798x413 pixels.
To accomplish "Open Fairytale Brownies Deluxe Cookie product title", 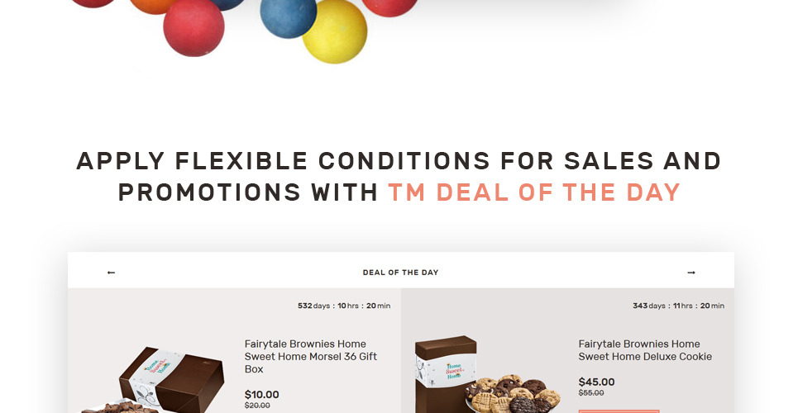I will [x=645, y=350].
